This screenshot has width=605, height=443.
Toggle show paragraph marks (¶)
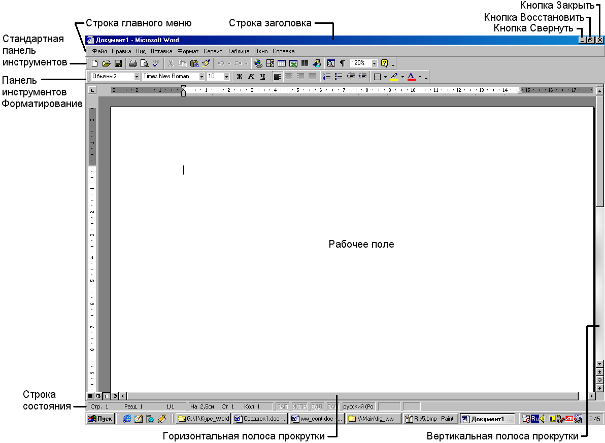click(x=342, y=63)
